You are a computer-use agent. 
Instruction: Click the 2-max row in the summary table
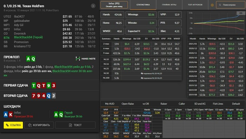coord(141,44)
